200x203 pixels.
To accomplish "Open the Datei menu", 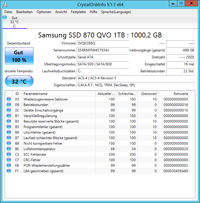I will (8, 12).
